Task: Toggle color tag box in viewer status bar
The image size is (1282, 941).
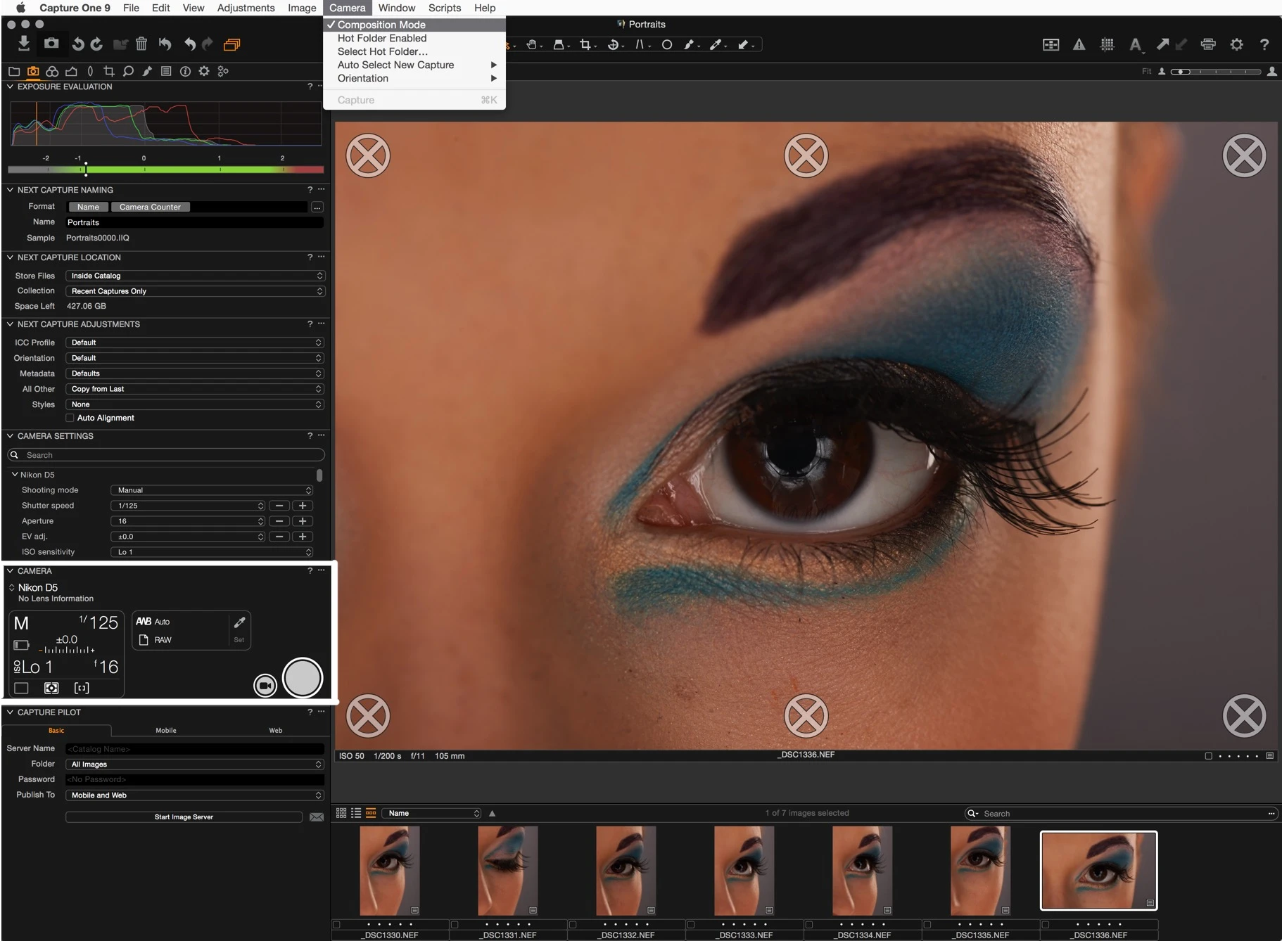Action: pos(1208,756)
